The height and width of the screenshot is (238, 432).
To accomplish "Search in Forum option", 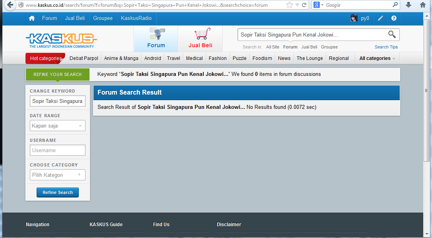I will (290, 47).
